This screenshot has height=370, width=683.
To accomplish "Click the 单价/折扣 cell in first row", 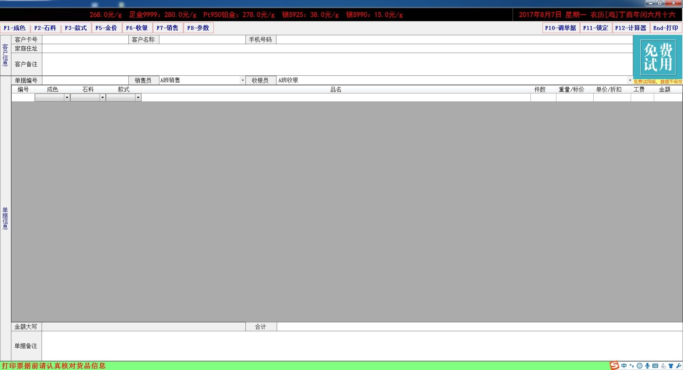I will point(612,97).
